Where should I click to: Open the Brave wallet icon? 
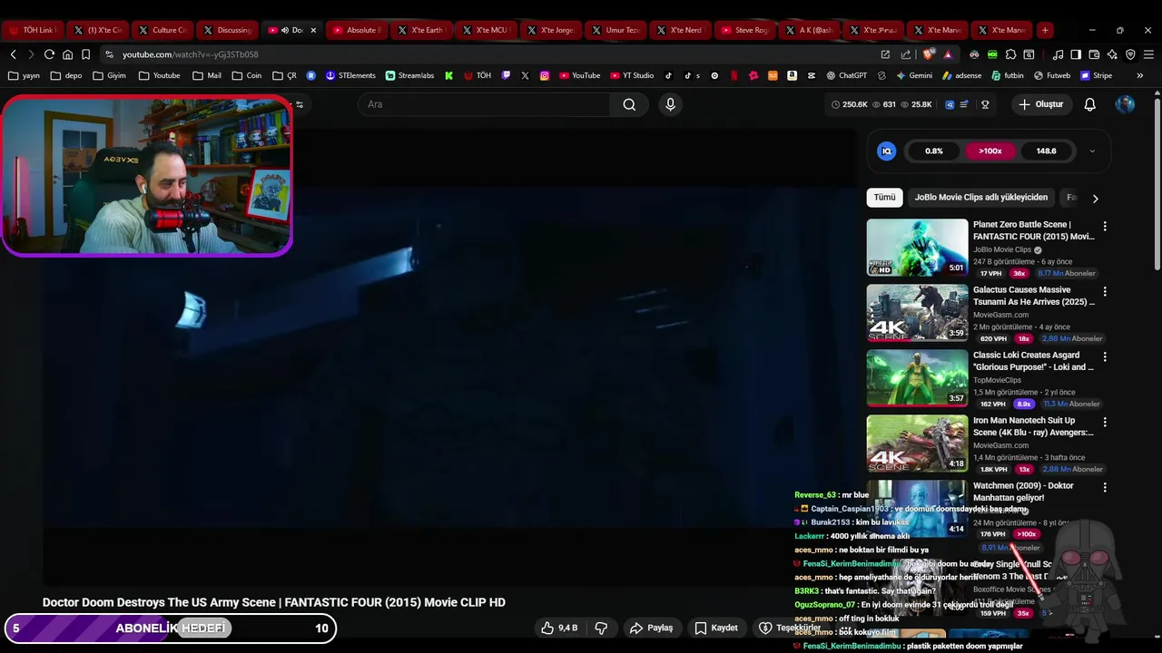point(1094,54)
